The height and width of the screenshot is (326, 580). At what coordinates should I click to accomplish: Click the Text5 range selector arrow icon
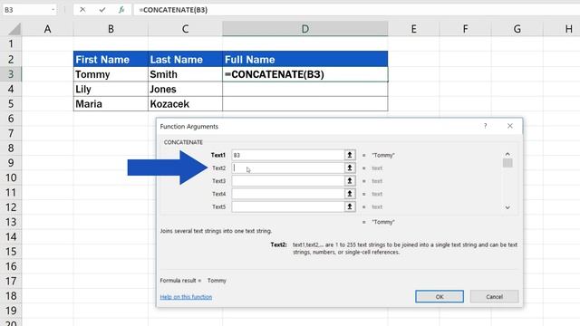pyautogui.click(x=350, y=206)
